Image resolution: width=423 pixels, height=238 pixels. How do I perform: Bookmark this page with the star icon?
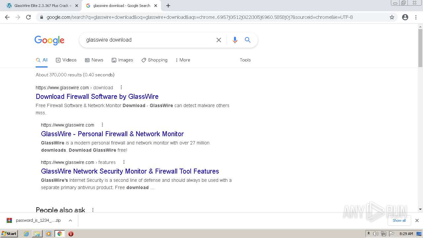(392, 17)
